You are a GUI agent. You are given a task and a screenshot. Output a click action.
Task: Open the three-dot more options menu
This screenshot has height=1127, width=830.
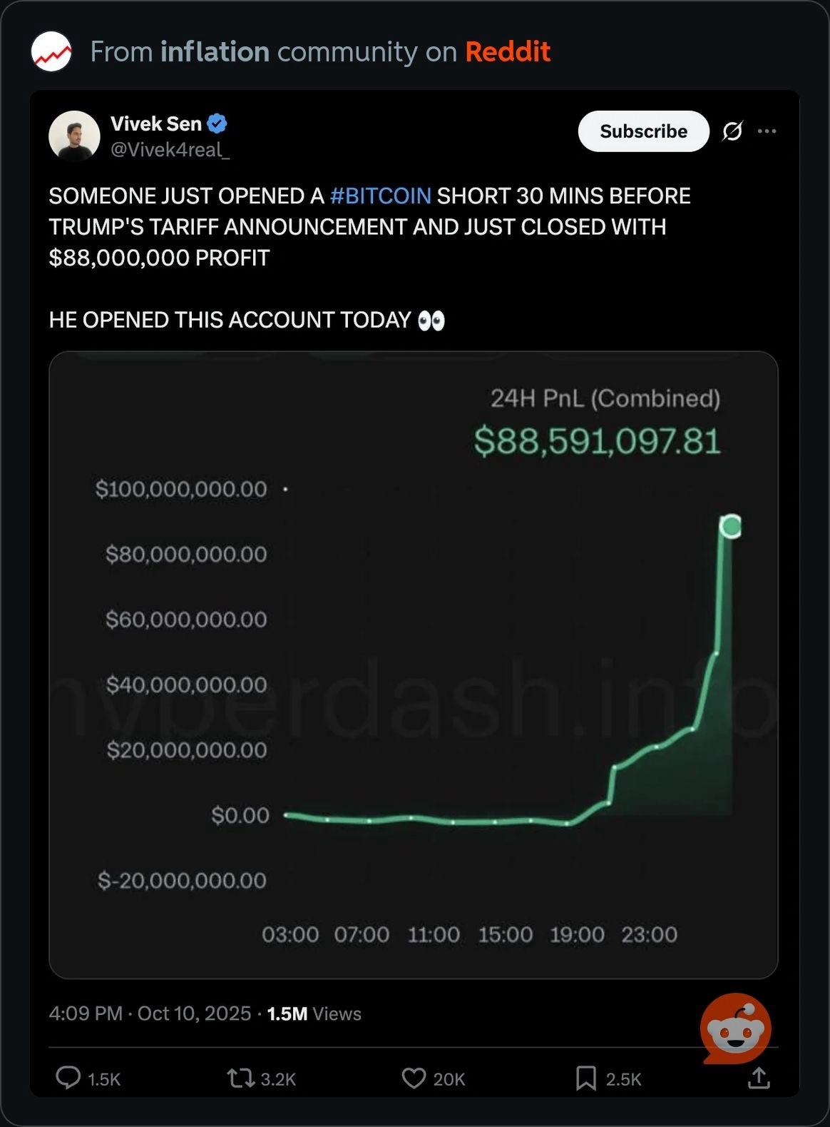[x=767, y=131]
